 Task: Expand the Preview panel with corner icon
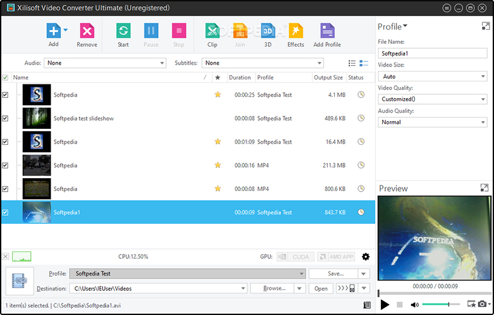(x=484, y=187)
